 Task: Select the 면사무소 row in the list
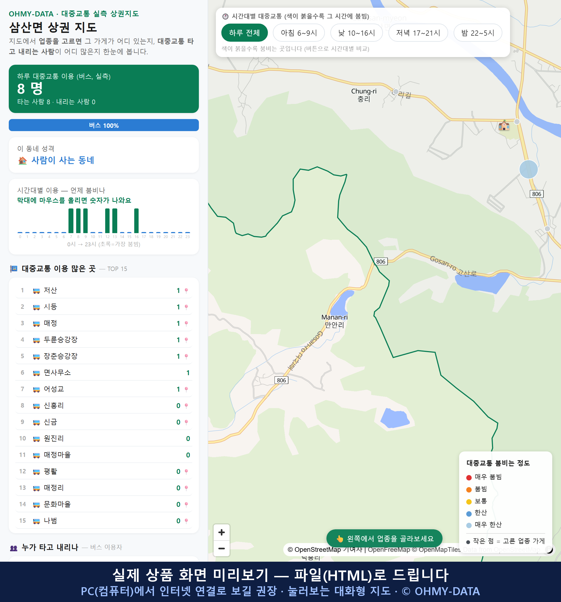[104, 372]
